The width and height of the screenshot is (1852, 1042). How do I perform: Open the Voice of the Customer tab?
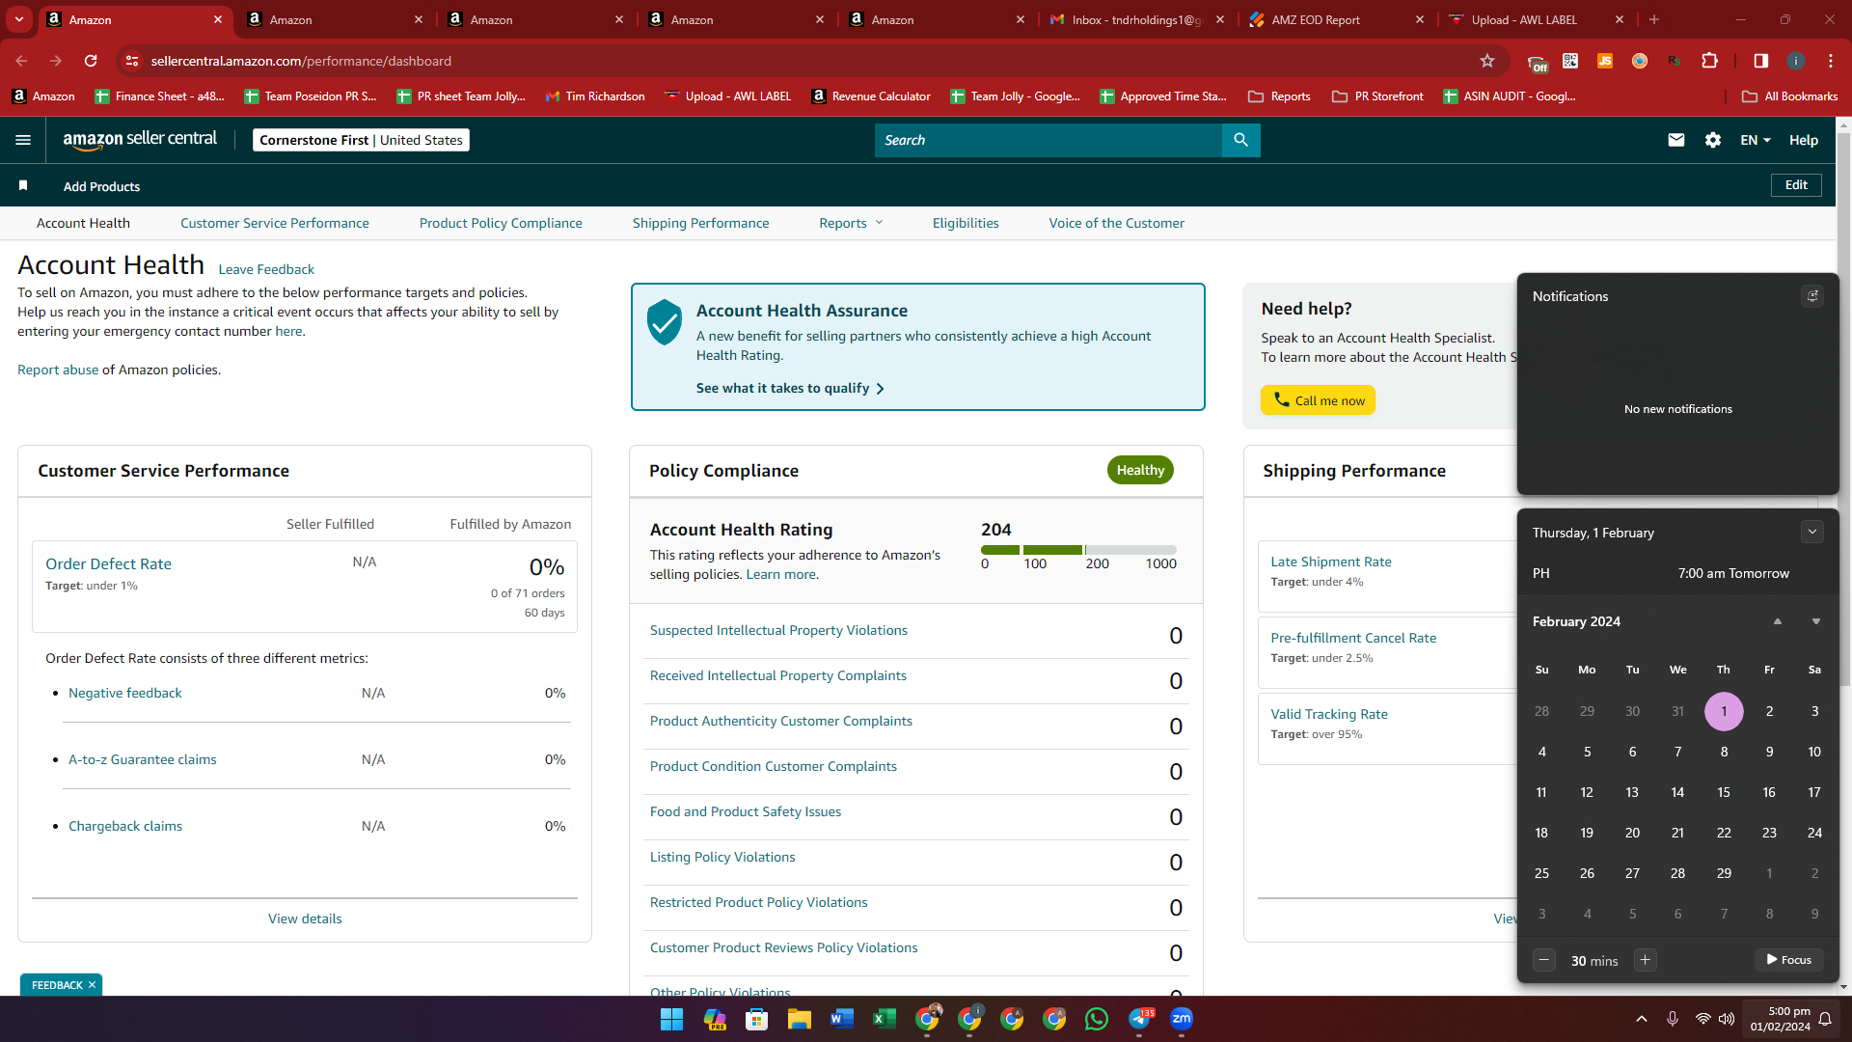(x=1116, y=223)
